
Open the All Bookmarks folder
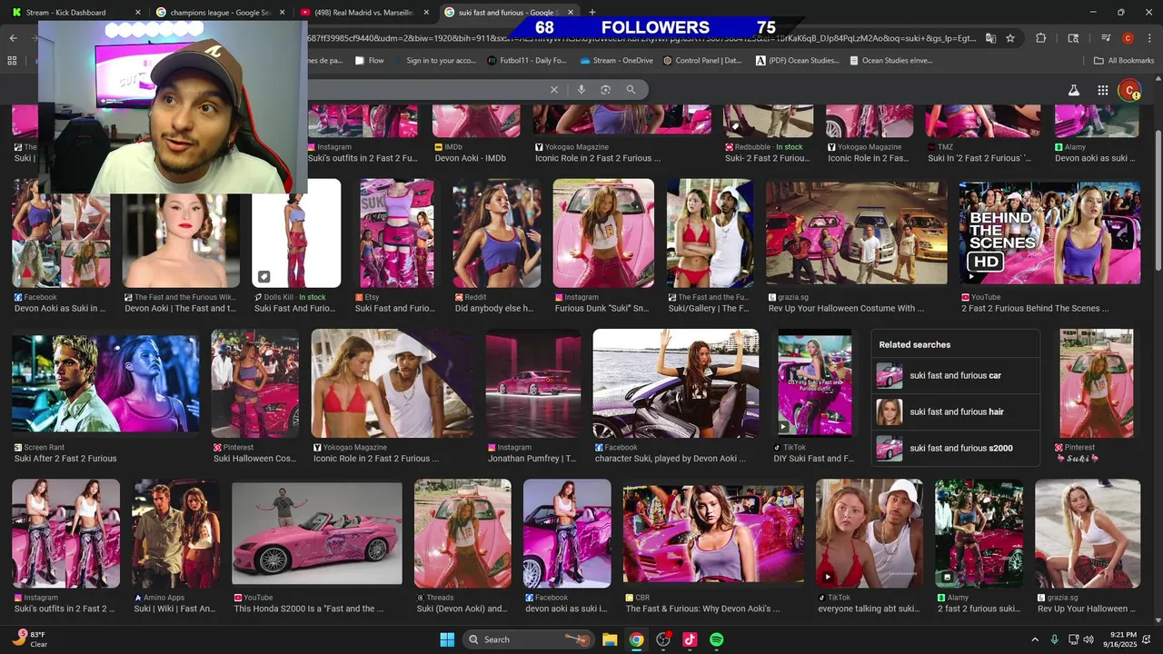(x=1124, y=61)
